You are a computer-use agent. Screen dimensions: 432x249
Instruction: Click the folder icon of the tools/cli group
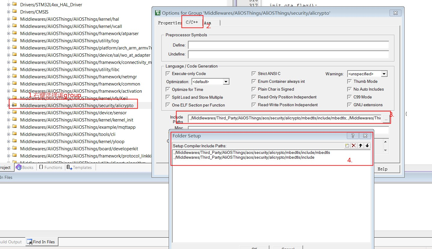click(x=14, y=134)
